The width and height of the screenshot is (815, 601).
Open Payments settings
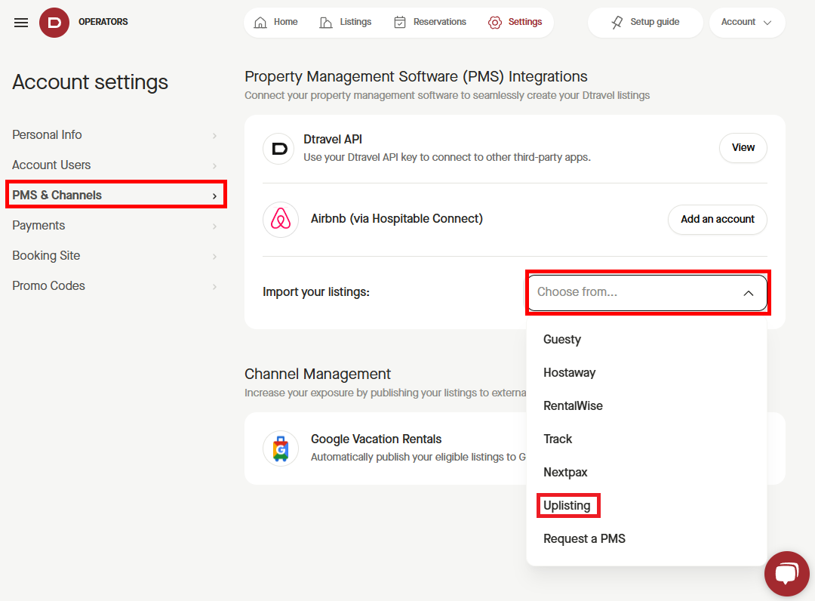tap(115, 226)
